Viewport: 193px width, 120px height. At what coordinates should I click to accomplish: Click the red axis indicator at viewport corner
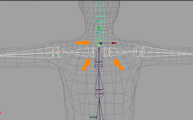1,113
